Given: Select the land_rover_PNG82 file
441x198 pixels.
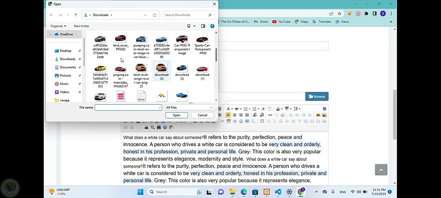Looking at the screenshot, I should pos(121,43).
